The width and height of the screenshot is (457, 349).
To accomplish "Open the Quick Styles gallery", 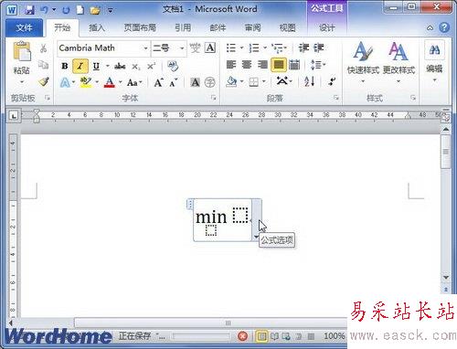I will click(x=363, y=62).
